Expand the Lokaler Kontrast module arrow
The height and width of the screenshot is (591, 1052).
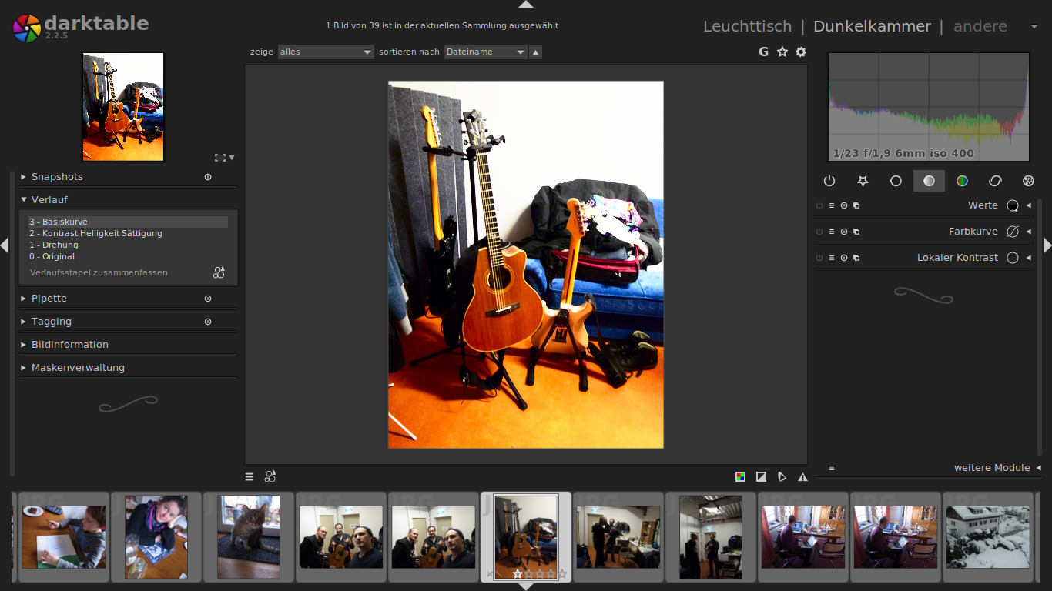pos(1029,258)
